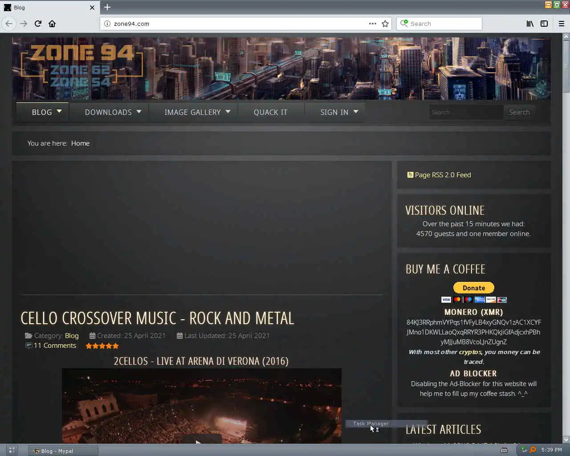The width and height of the screenshot is (570, 456).
Task: Click the website search text field
Action: coord(466,112)
